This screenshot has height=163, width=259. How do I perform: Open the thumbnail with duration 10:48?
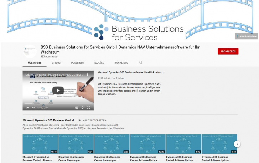[40, 144]
